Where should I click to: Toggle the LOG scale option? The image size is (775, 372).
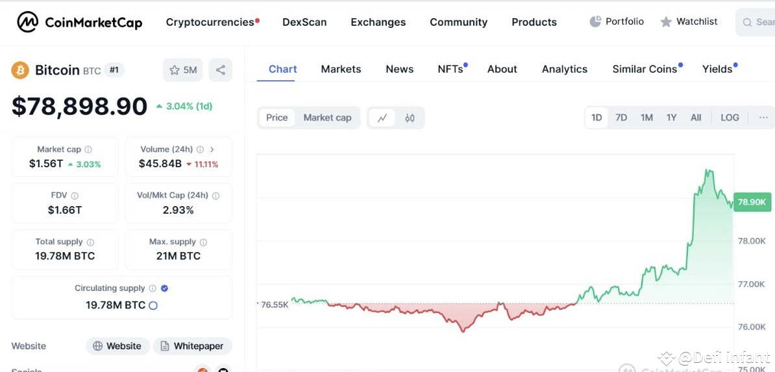pos(730,118)
